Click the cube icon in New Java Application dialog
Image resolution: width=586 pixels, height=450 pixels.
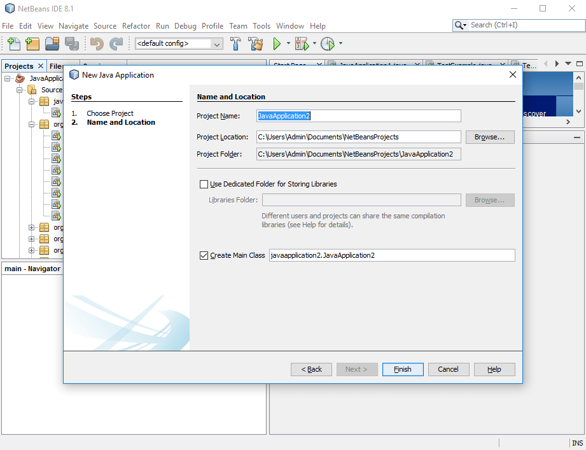pos(74,74)
